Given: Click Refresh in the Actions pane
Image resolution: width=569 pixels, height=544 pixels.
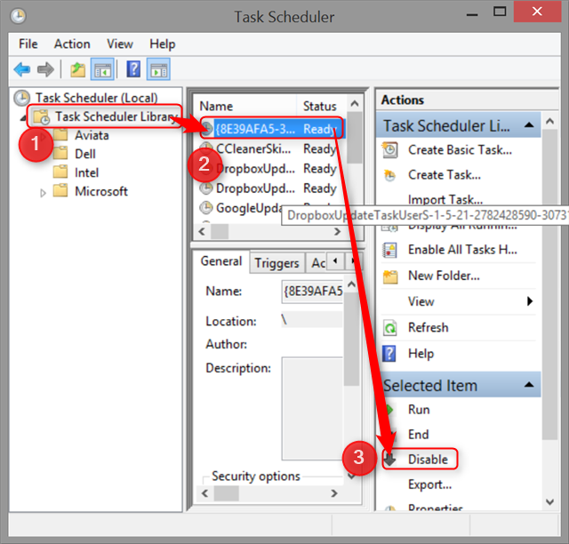Looking at the screenshot, I should tap(428, 327).
